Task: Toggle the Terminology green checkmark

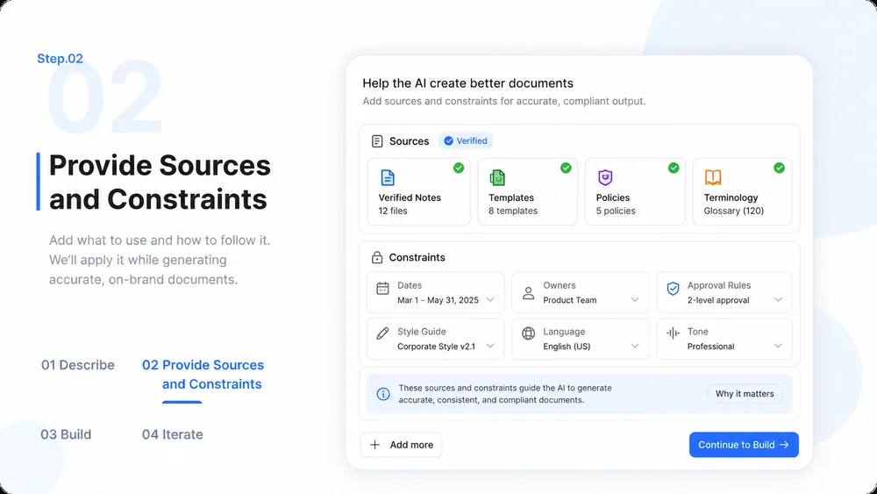Action: [x=779, y=168]
